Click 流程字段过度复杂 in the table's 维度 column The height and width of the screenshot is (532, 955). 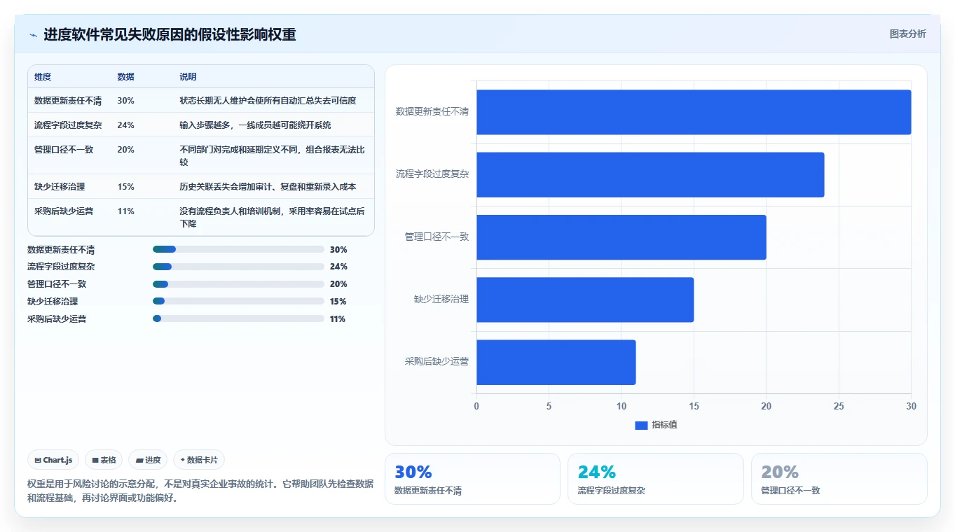(68, 125)
